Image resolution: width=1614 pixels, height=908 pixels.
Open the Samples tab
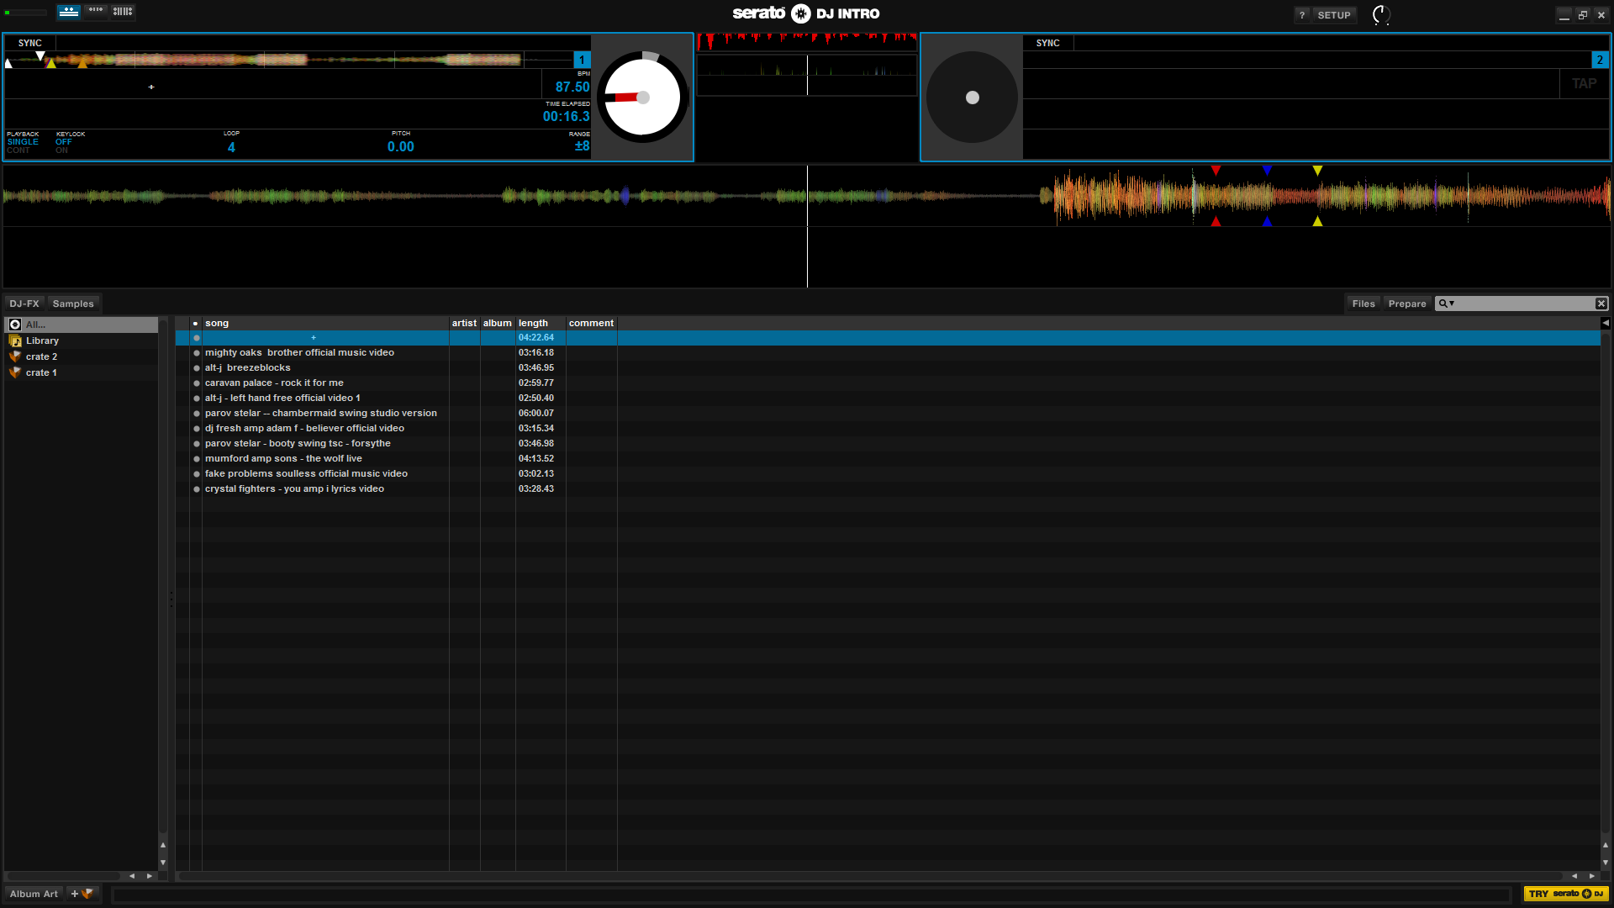click(73, 304)
